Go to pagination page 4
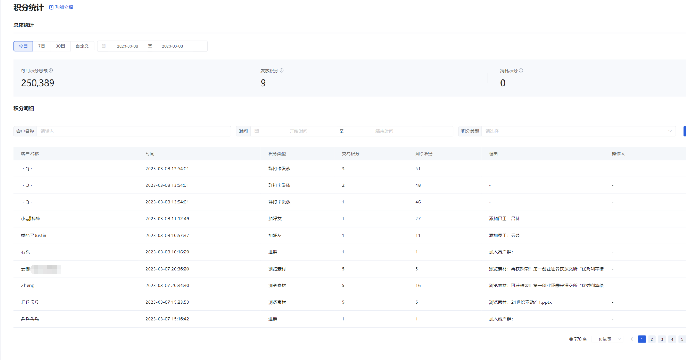The image size is (686, 360). [672, 339]
